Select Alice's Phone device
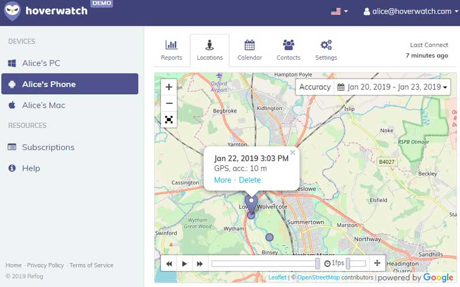Image resolution: width=460 pixels, height=287 pixels. 70,84
